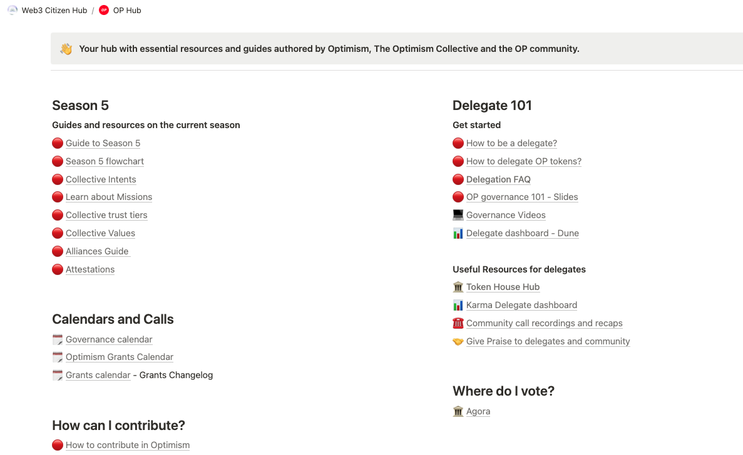Click the waving hand emoji in callout
This screenshot has width=743, height=455.
click(x=66, y=49)
